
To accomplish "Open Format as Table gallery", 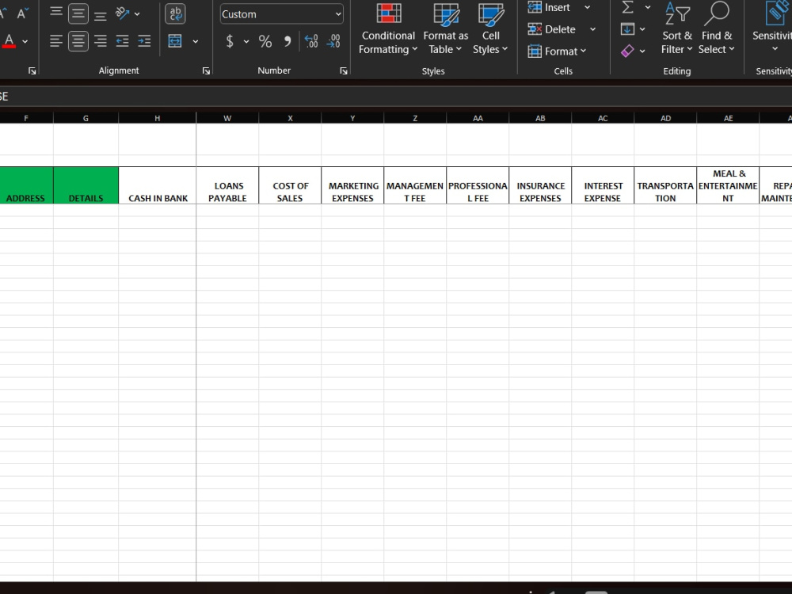I will 445,29.
